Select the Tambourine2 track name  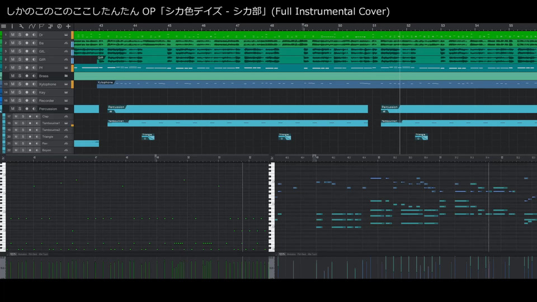51,130
